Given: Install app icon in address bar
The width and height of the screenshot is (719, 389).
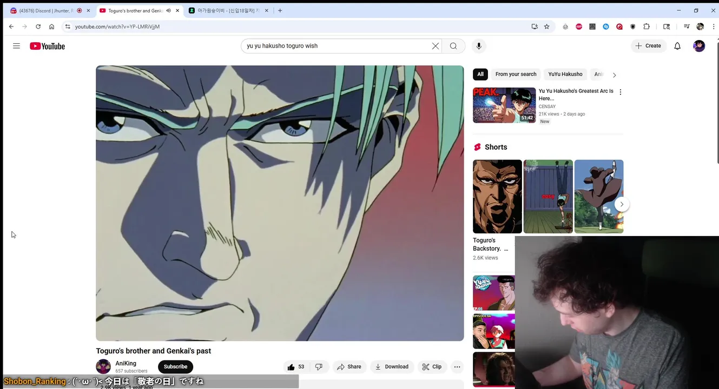Looking at the screenshot, I should [x=535, y=26].
